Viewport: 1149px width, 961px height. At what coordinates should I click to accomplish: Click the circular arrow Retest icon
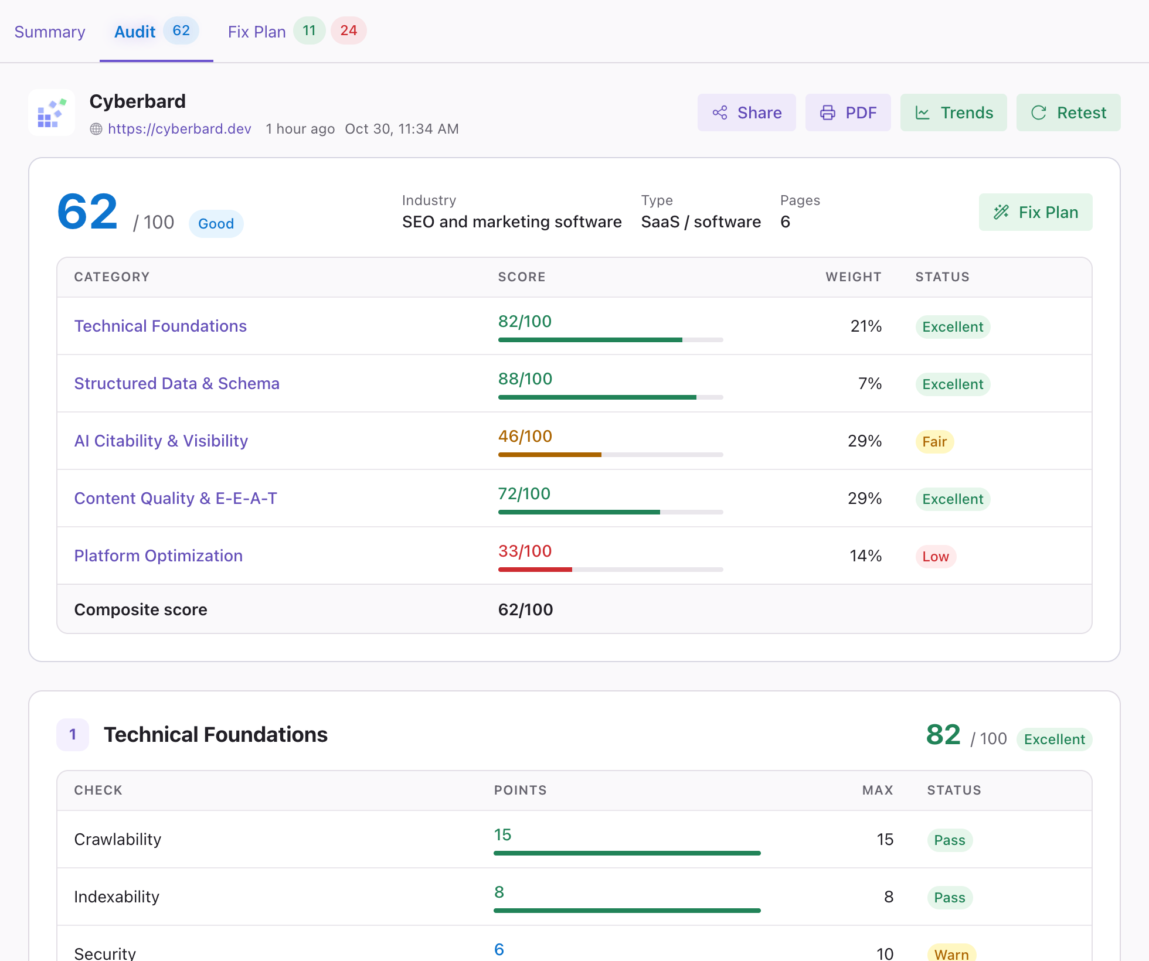point(1039,113)
